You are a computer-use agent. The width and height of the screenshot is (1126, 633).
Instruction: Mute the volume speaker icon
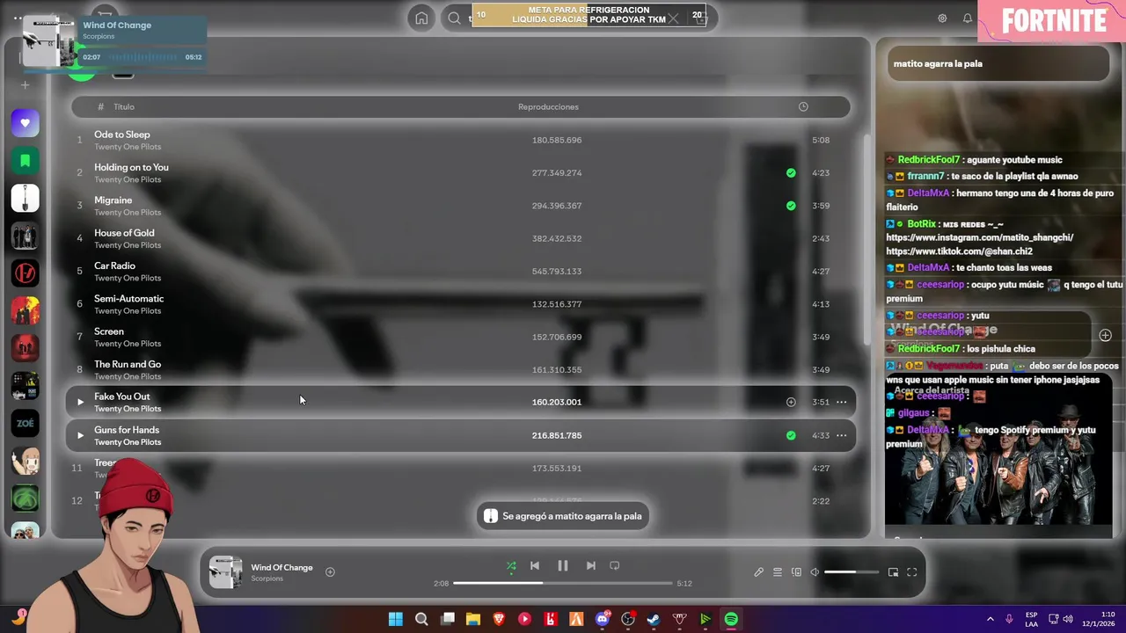pyautogui.click(x=815, y=572)
